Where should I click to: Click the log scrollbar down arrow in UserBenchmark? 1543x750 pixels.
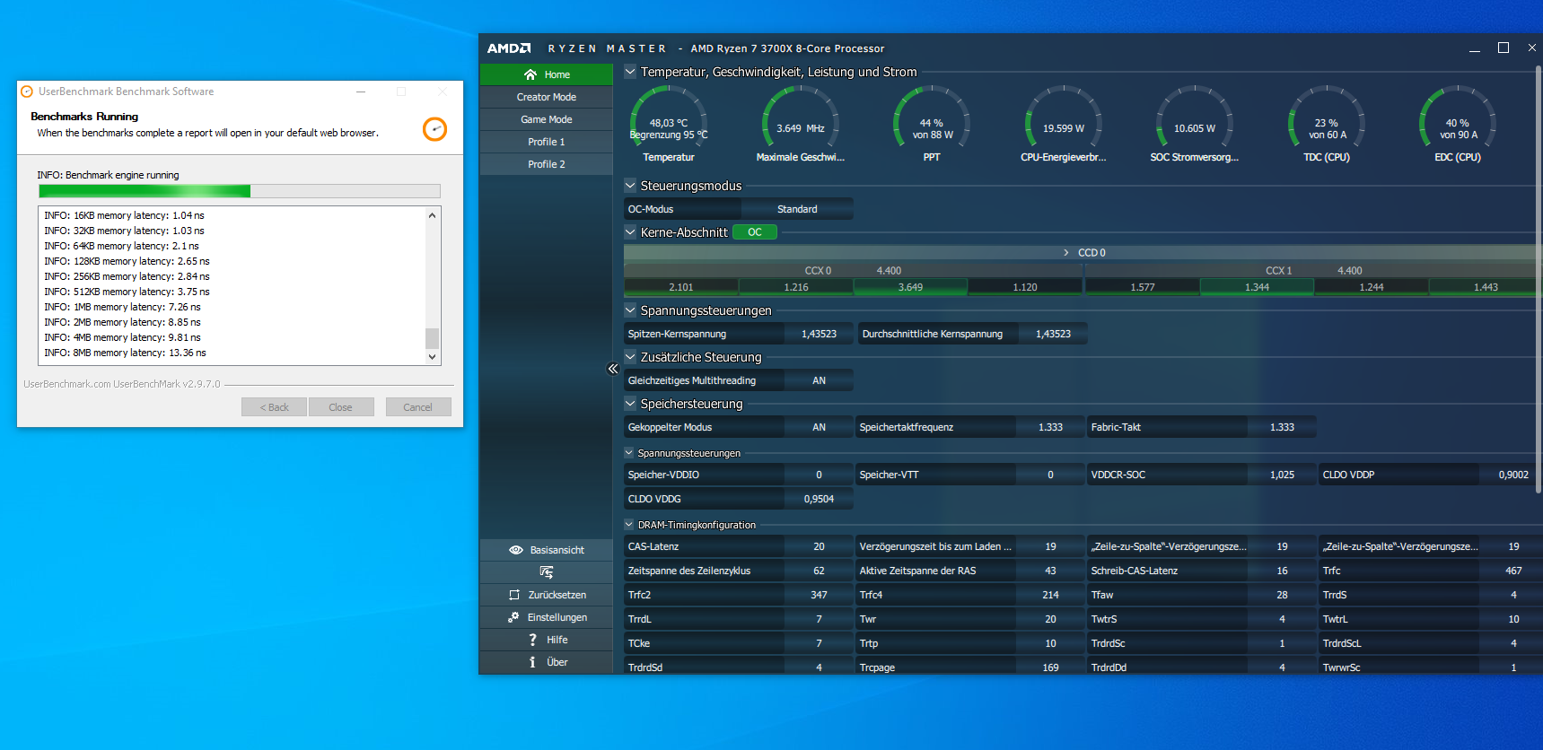click(432, 356)
